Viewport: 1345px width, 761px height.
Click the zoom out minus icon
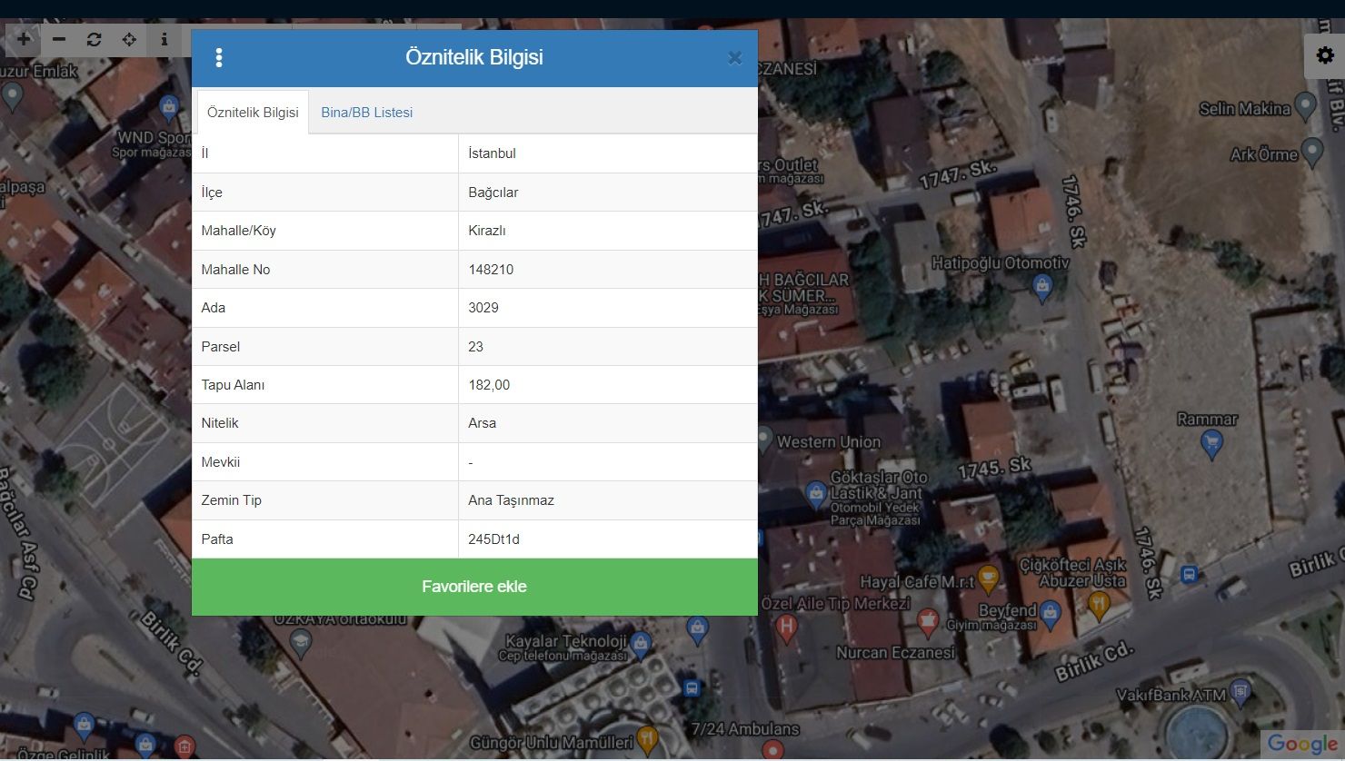59,39
